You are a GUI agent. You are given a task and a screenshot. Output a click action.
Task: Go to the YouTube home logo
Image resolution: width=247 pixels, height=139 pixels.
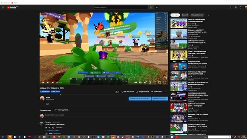12,7
